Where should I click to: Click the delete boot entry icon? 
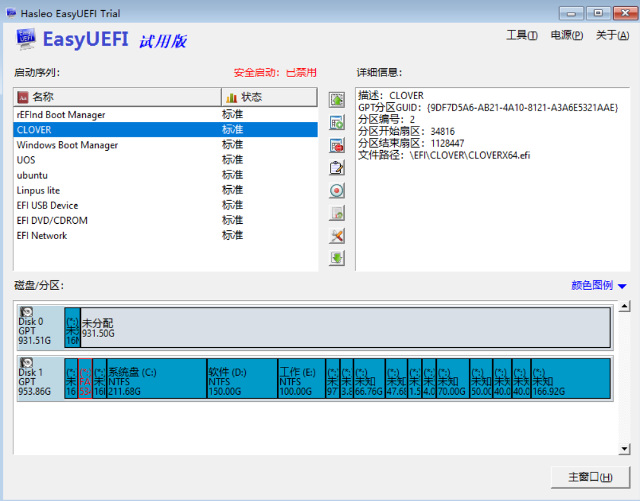click(x=337, y=145)
